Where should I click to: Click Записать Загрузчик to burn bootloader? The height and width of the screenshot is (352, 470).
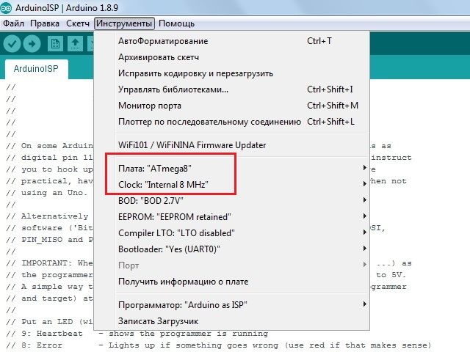pyautogui.click(x=232, y=321)
